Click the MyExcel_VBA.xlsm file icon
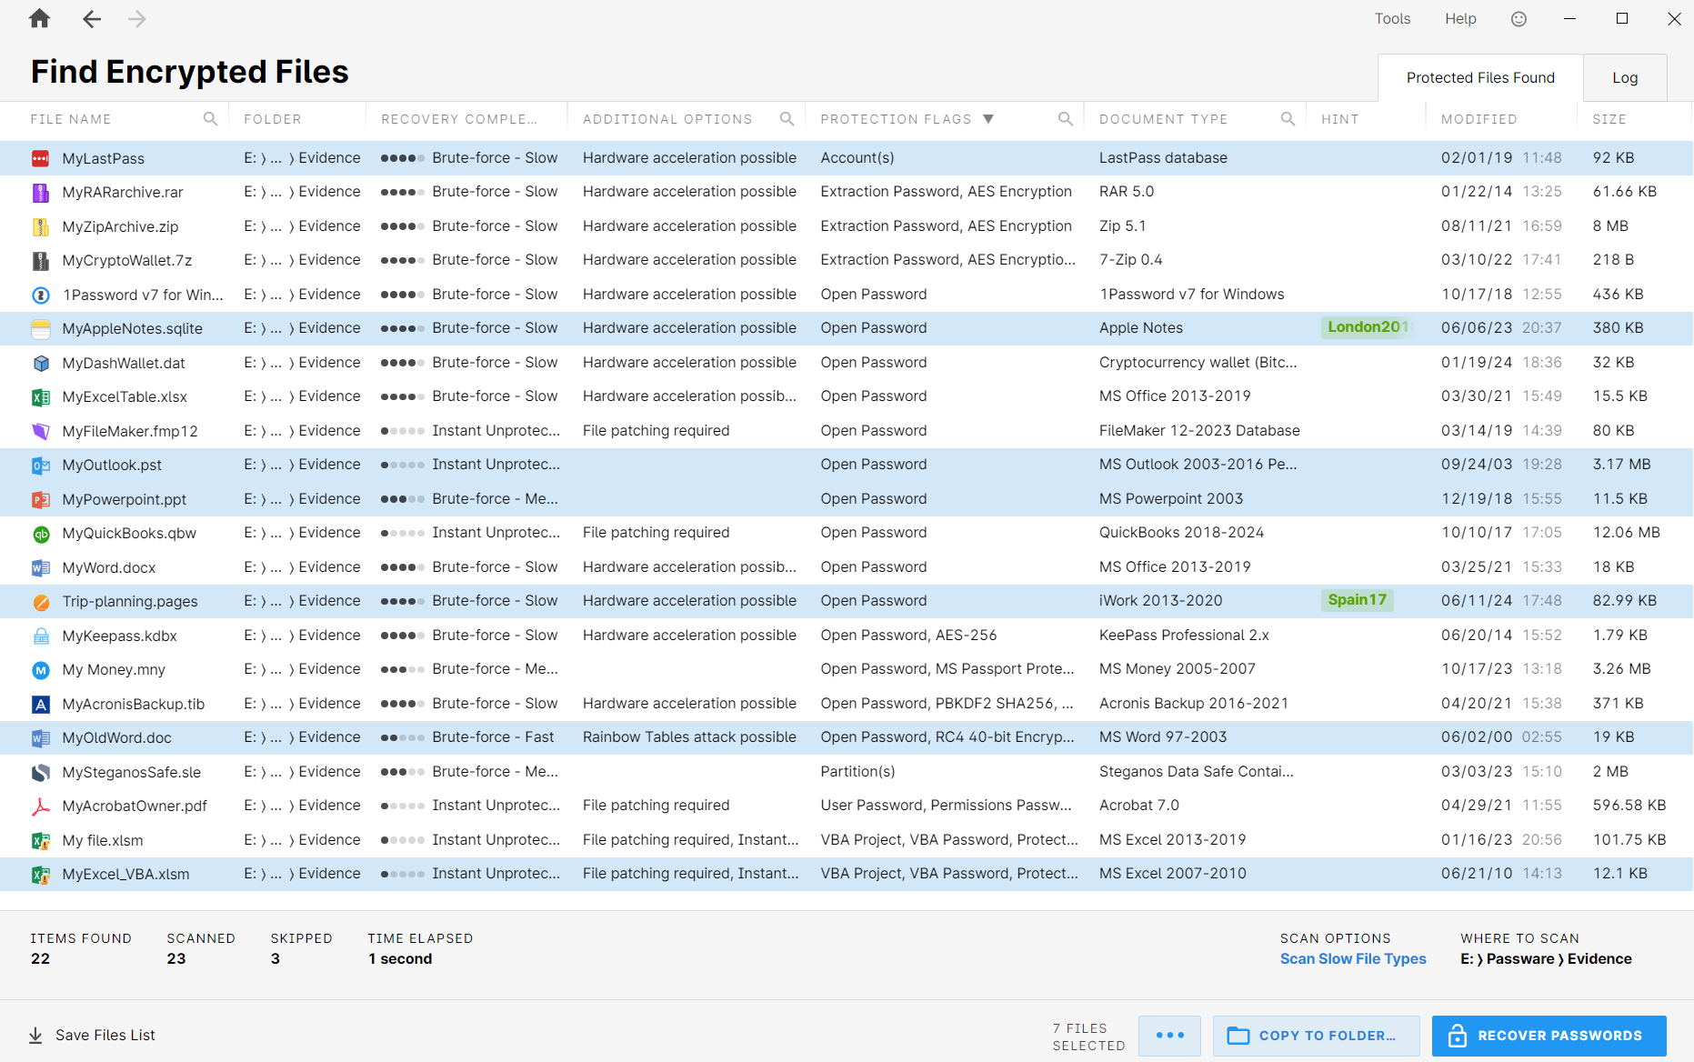The width and height of the screenshot is (1694, 1062). click(41, 875)
